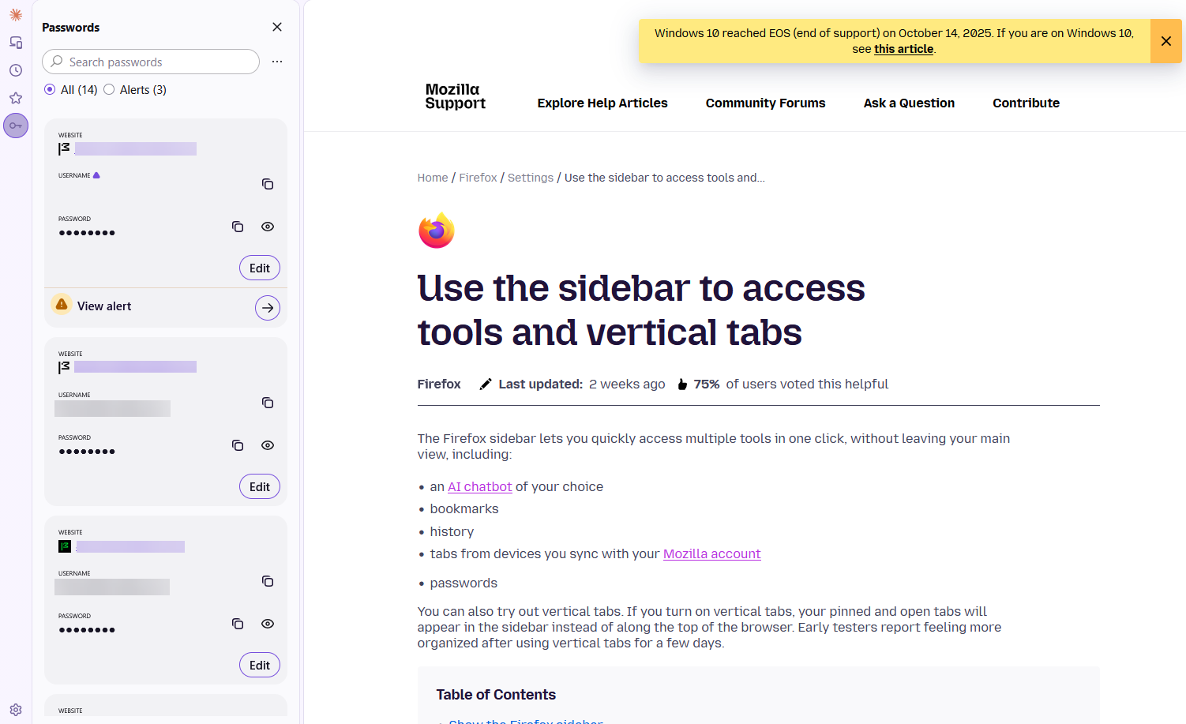
Task: Reveal password of second entry
Action: click(x=268, y=445)
